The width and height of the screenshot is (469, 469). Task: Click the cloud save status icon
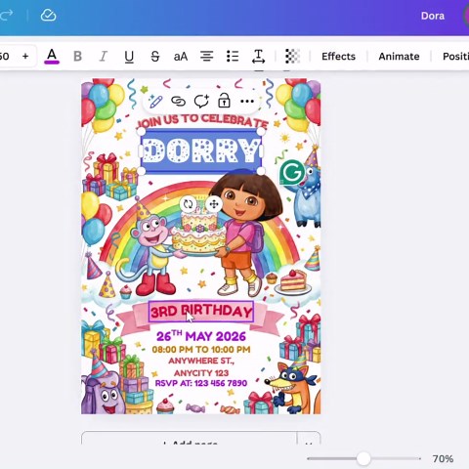48,16
